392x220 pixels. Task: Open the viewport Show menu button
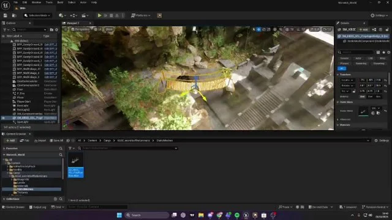click(x=109, y=29)
